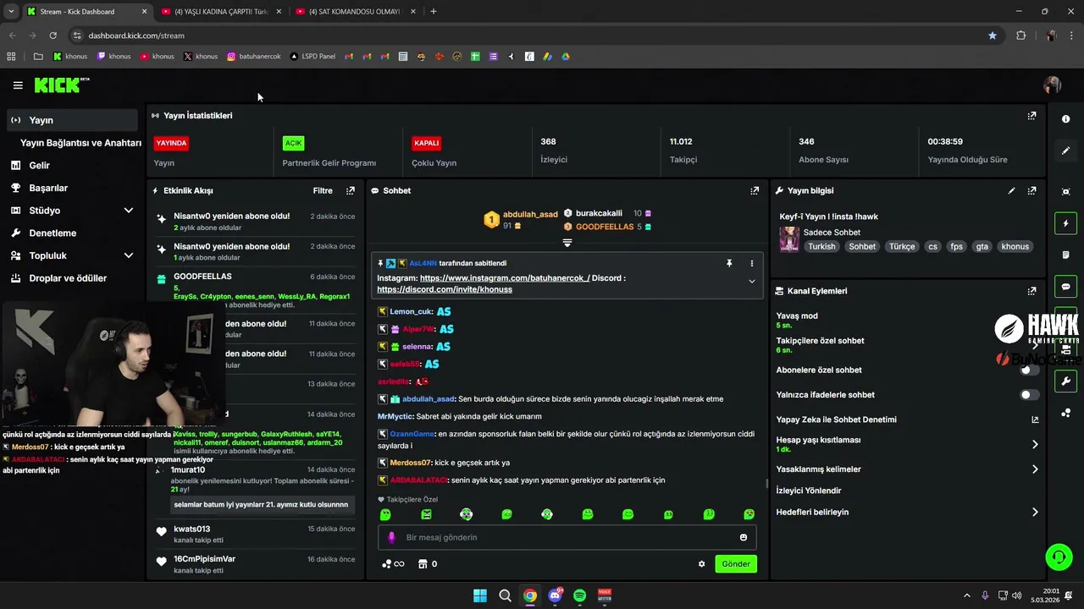This screenshot has height=609, width=1084.
Task: Click the screen capture icon in right sidebar
Action: point(1065,192)
